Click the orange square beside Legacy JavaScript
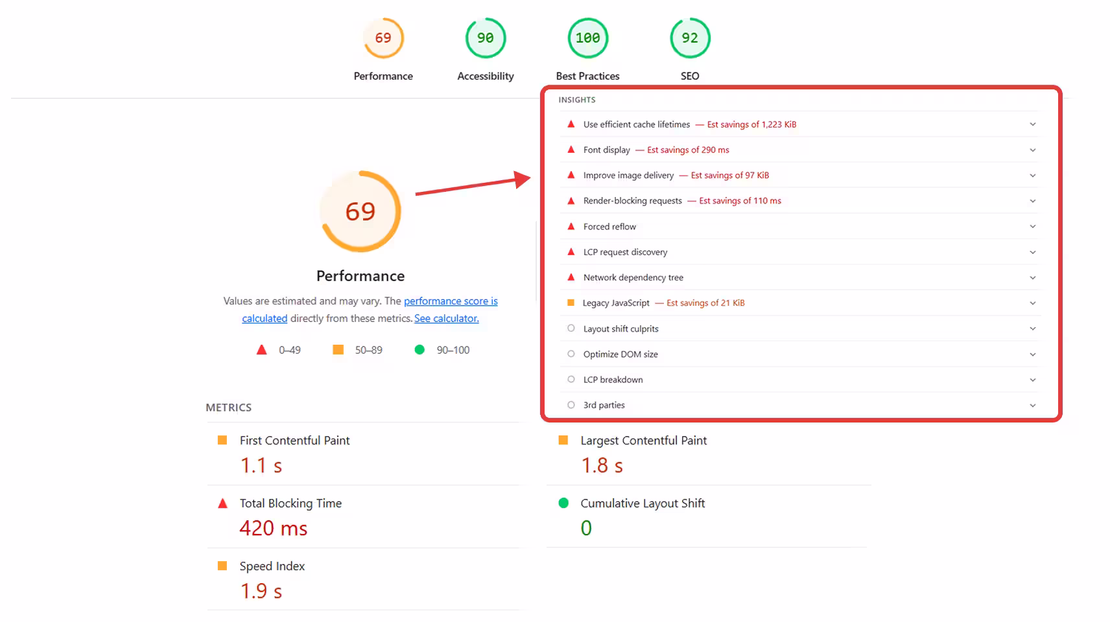This screenshot has width=1110, height=622. click(x=571, y=303)
